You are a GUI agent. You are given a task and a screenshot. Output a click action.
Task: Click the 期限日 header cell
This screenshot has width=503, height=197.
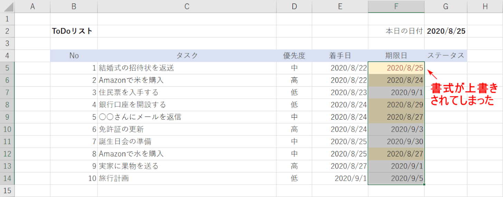click(397, 56)
